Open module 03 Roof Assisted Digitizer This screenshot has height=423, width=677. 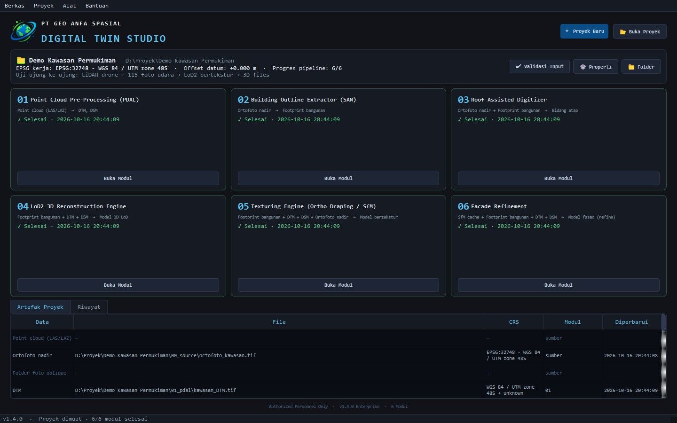(x=559, y=178)
